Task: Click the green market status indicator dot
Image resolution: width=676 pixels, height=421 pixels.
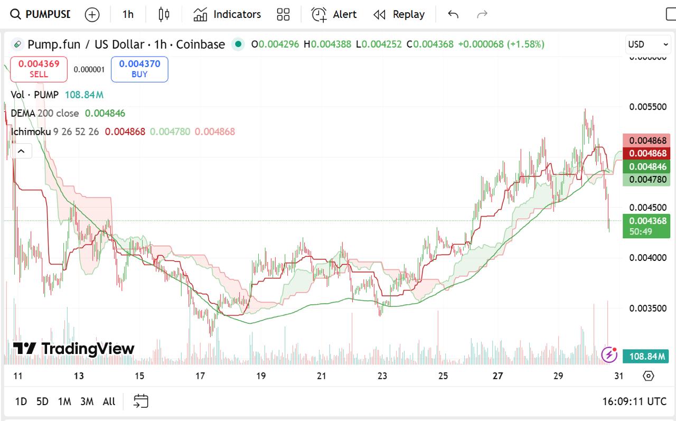Action: (x=238, y=44)
